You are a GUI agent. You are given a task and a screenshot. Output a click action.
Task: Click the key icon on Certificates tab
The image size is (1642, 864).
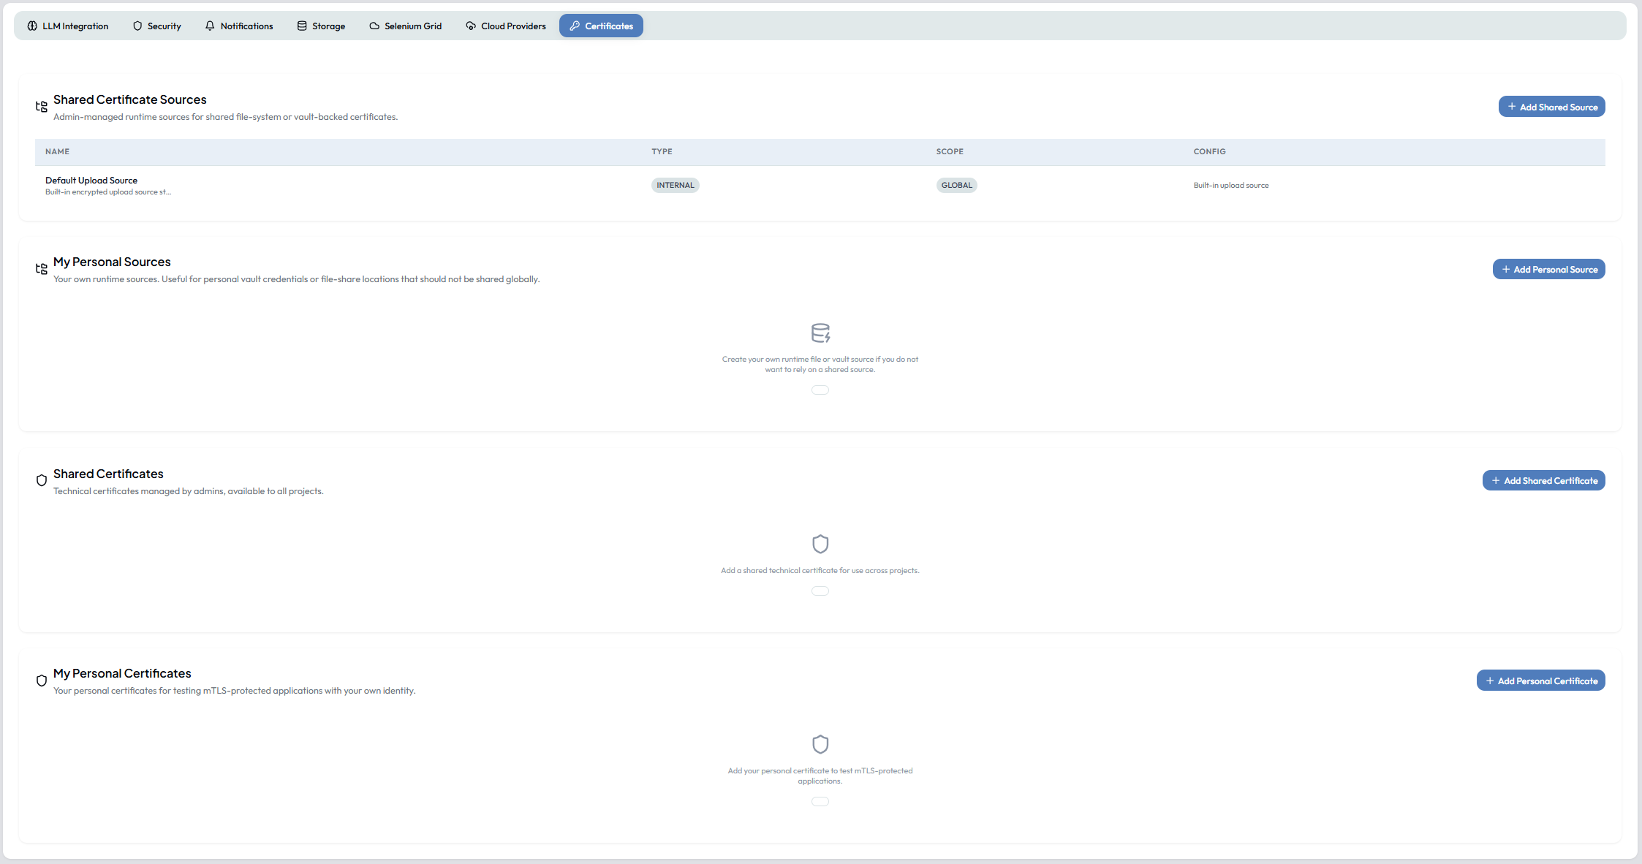coord(575,26)
